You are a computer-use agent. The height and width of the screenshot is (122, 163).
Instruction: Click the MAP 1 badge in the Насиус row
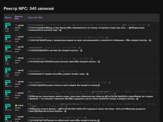(x=8, y=25)
